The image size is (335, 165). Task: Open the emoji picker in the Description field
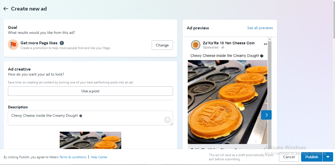tap(167, 120)
